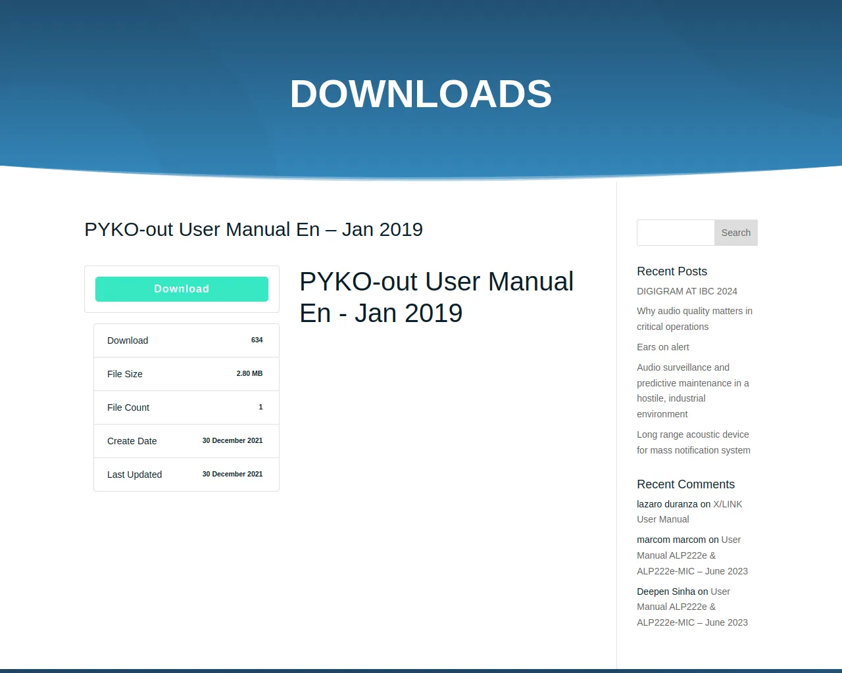
Task: Click the 'marcom marcom' commenter name
Action: (x=671, y=540)
